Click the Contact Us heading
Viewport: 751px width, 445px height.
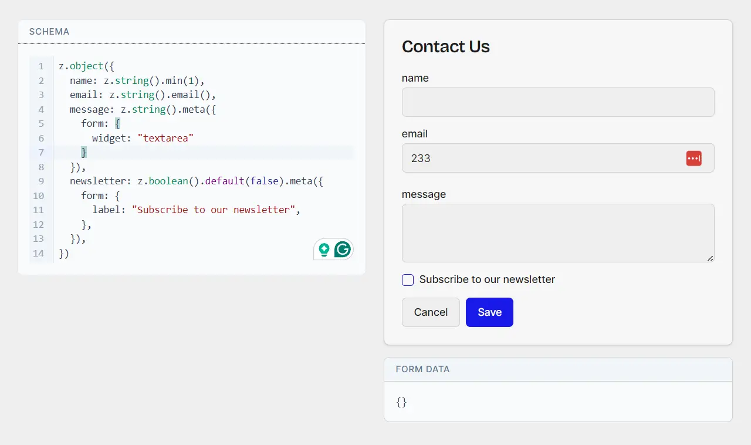[x=445, y=47]
